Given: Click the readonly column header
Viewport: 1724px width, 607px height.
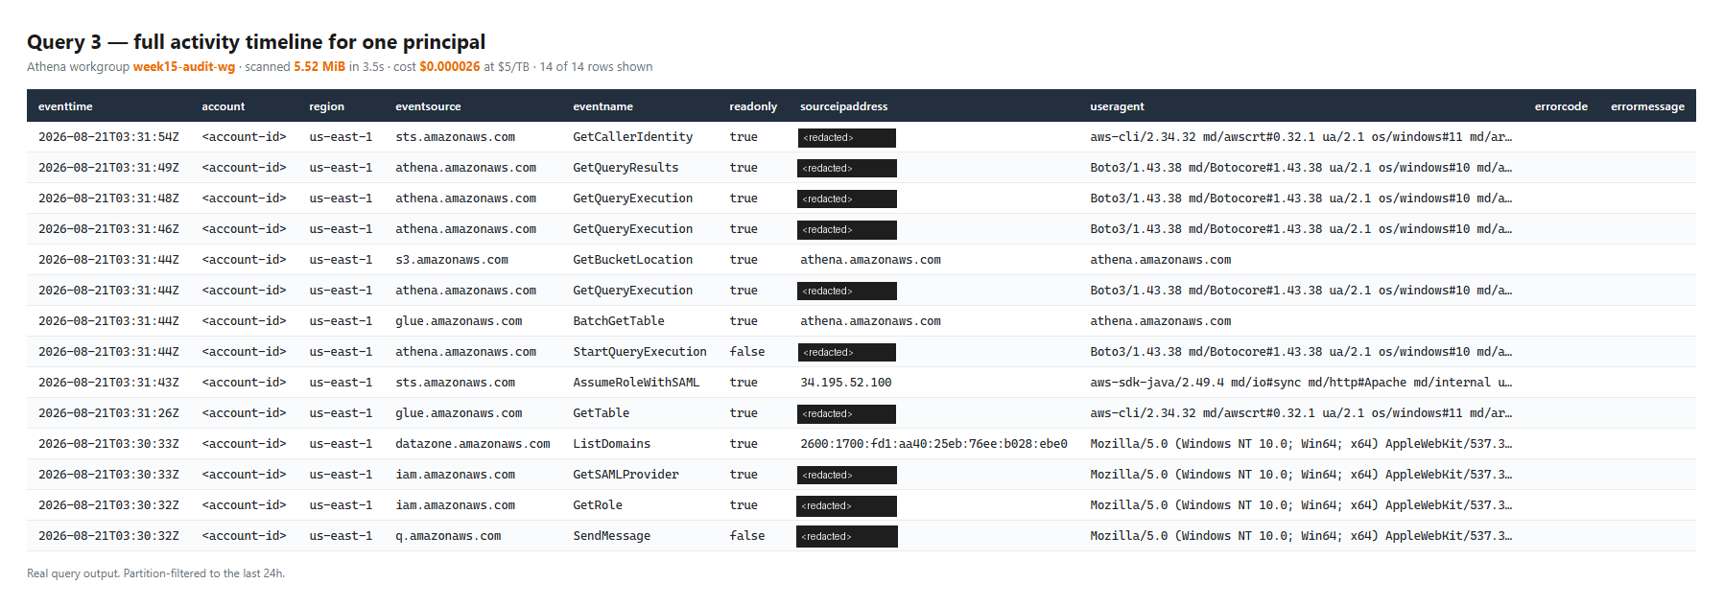Looking at the screenshot, I should pos(753,106).
